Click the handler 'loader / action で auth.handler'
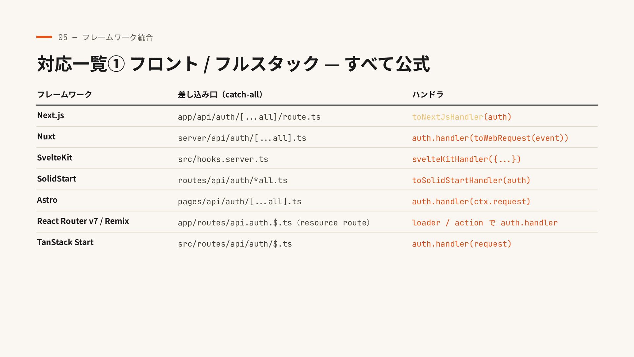This screenshot has height=357, width=634. pos(485,223)
